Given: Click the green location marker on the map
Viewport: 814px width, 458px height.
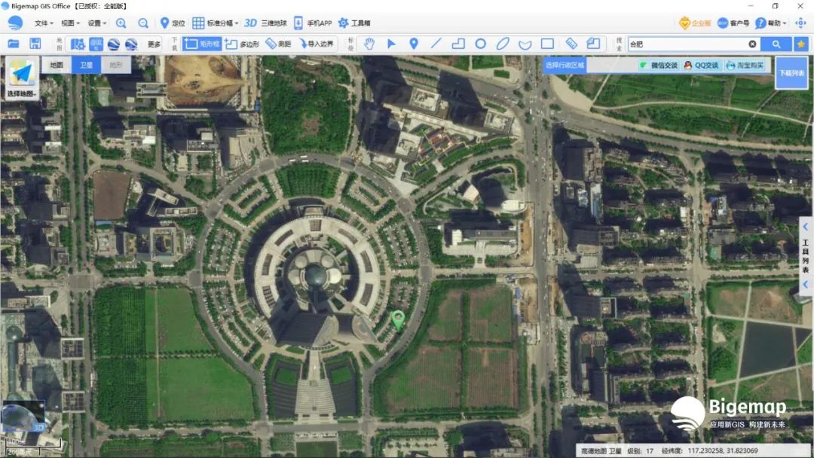Looking at the screenshot, I should pyautogui.click(x=398, y=320).
